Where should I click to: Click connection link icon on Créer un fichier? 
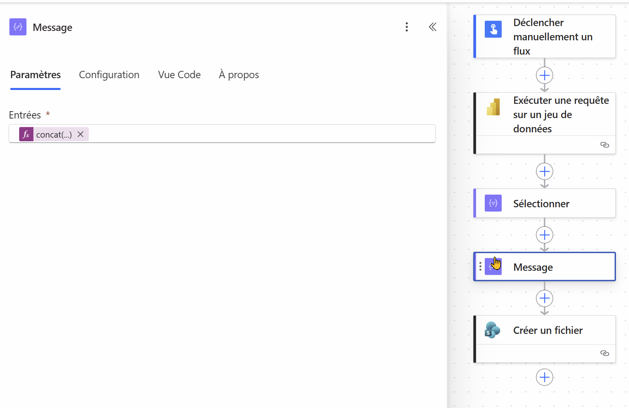pyautogui.click(x=605, y=353)
